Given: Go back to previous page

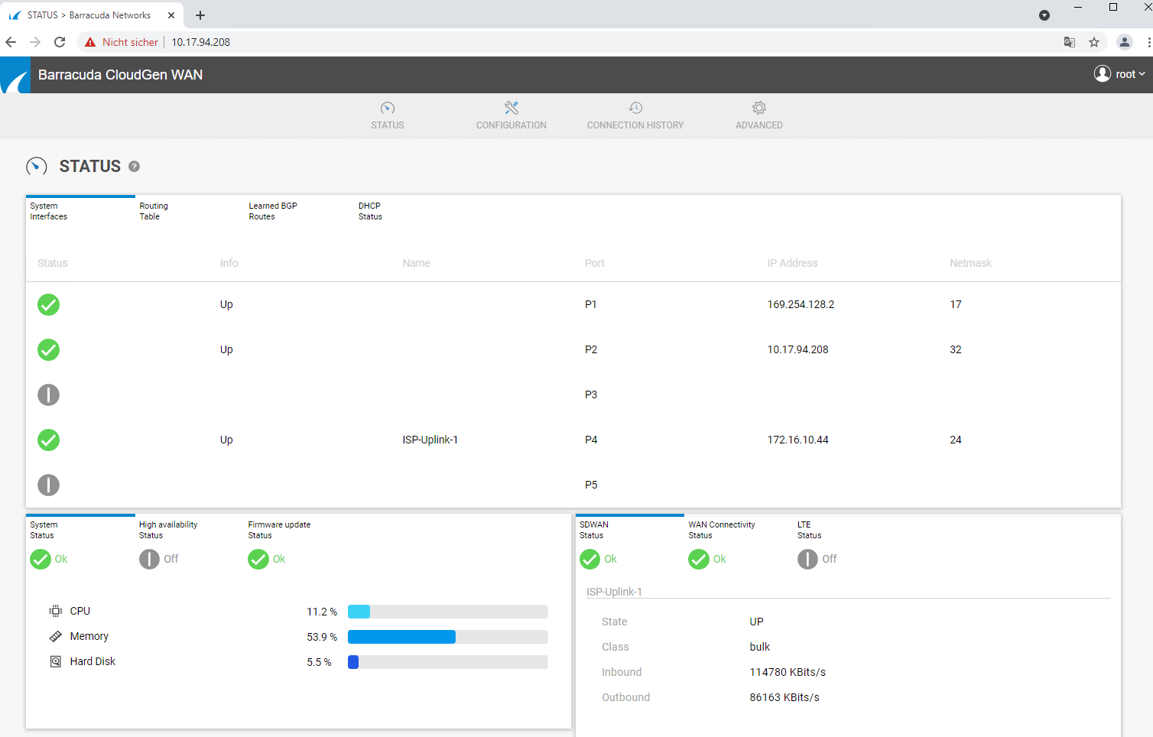Looking at the screenshot, I should (11, 42).
